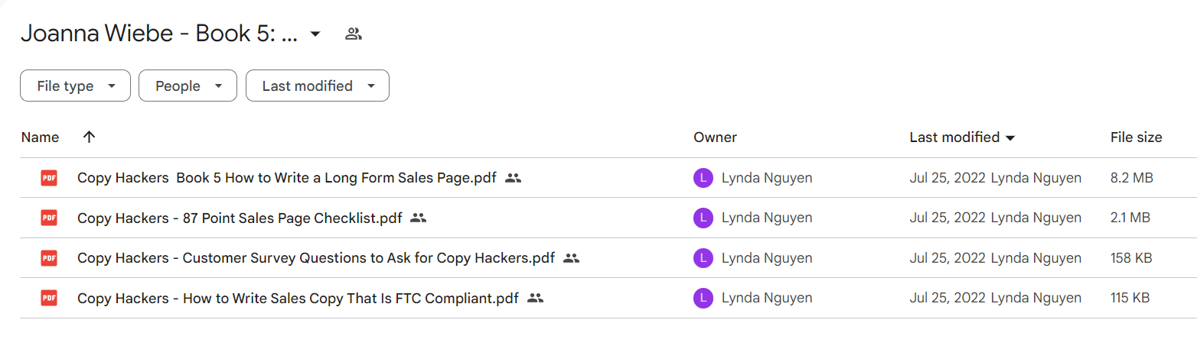Open the File type filter dropdown
The width and height of the screenshot is (1197, 362).
click(x=75, y=86)
